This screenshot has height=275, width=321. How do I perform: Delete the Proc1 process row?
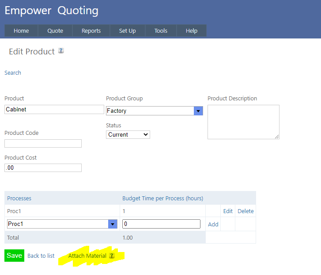click(245, 211)
